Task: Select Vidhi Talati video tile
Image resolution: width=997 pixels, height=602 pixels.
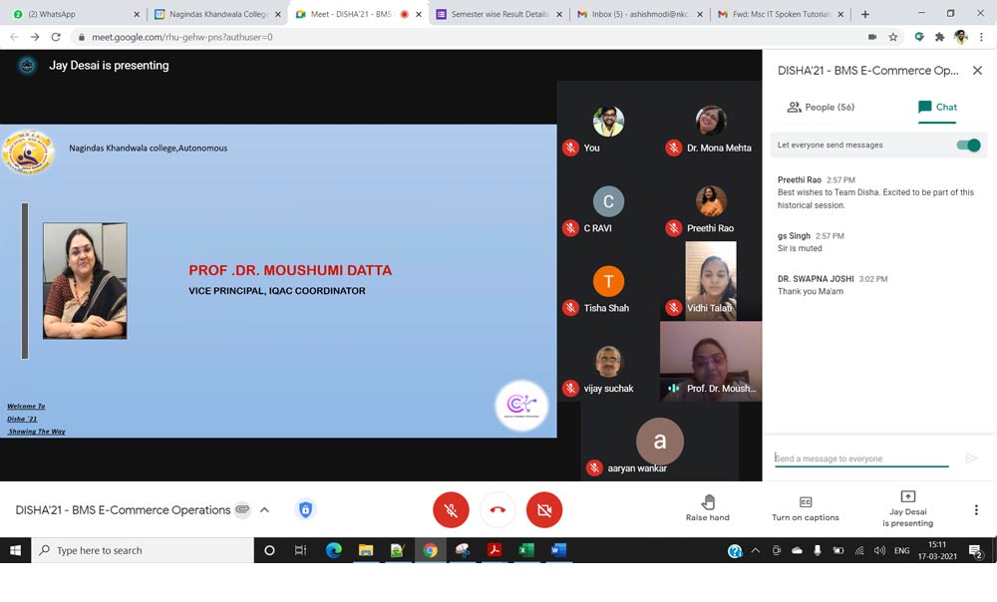Action: (711, 280)
